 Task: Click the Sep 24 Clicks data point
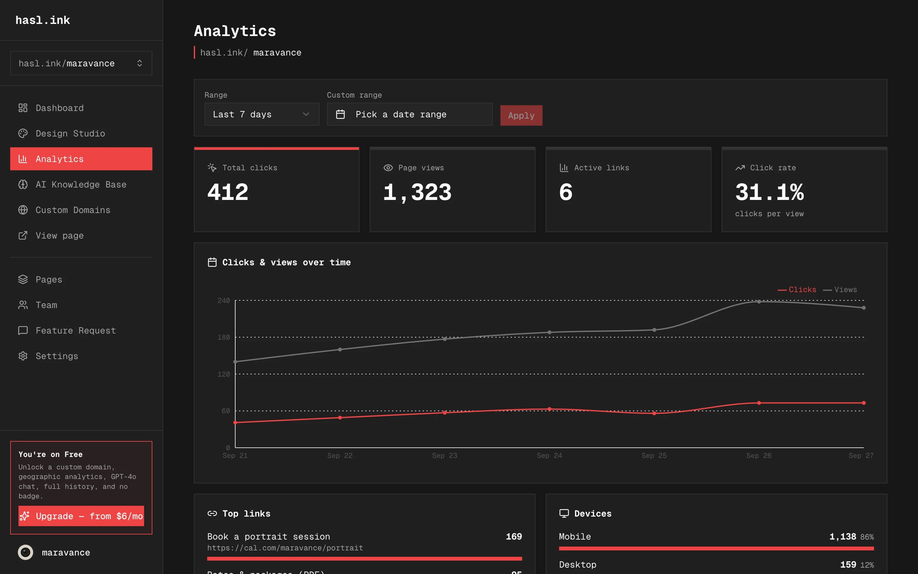[549, 409]
